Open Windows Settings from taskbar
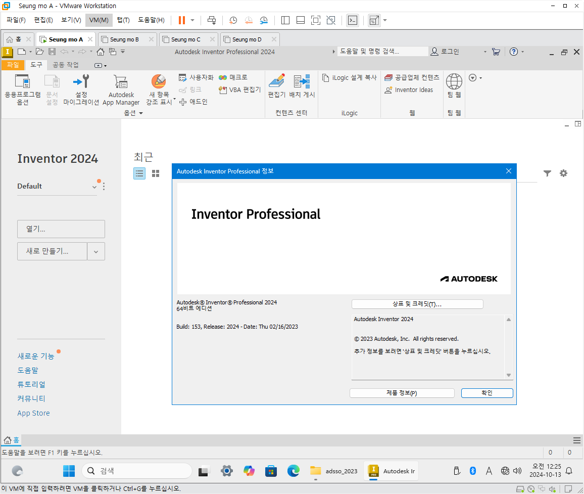The height and width of the screenshot is (494, 584). (x=226, y=471)
